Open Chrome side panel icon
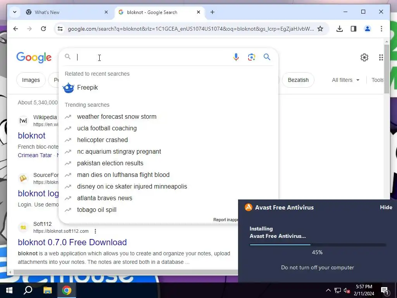The height and width of the screenshot is (298, 397). point(354,29)
